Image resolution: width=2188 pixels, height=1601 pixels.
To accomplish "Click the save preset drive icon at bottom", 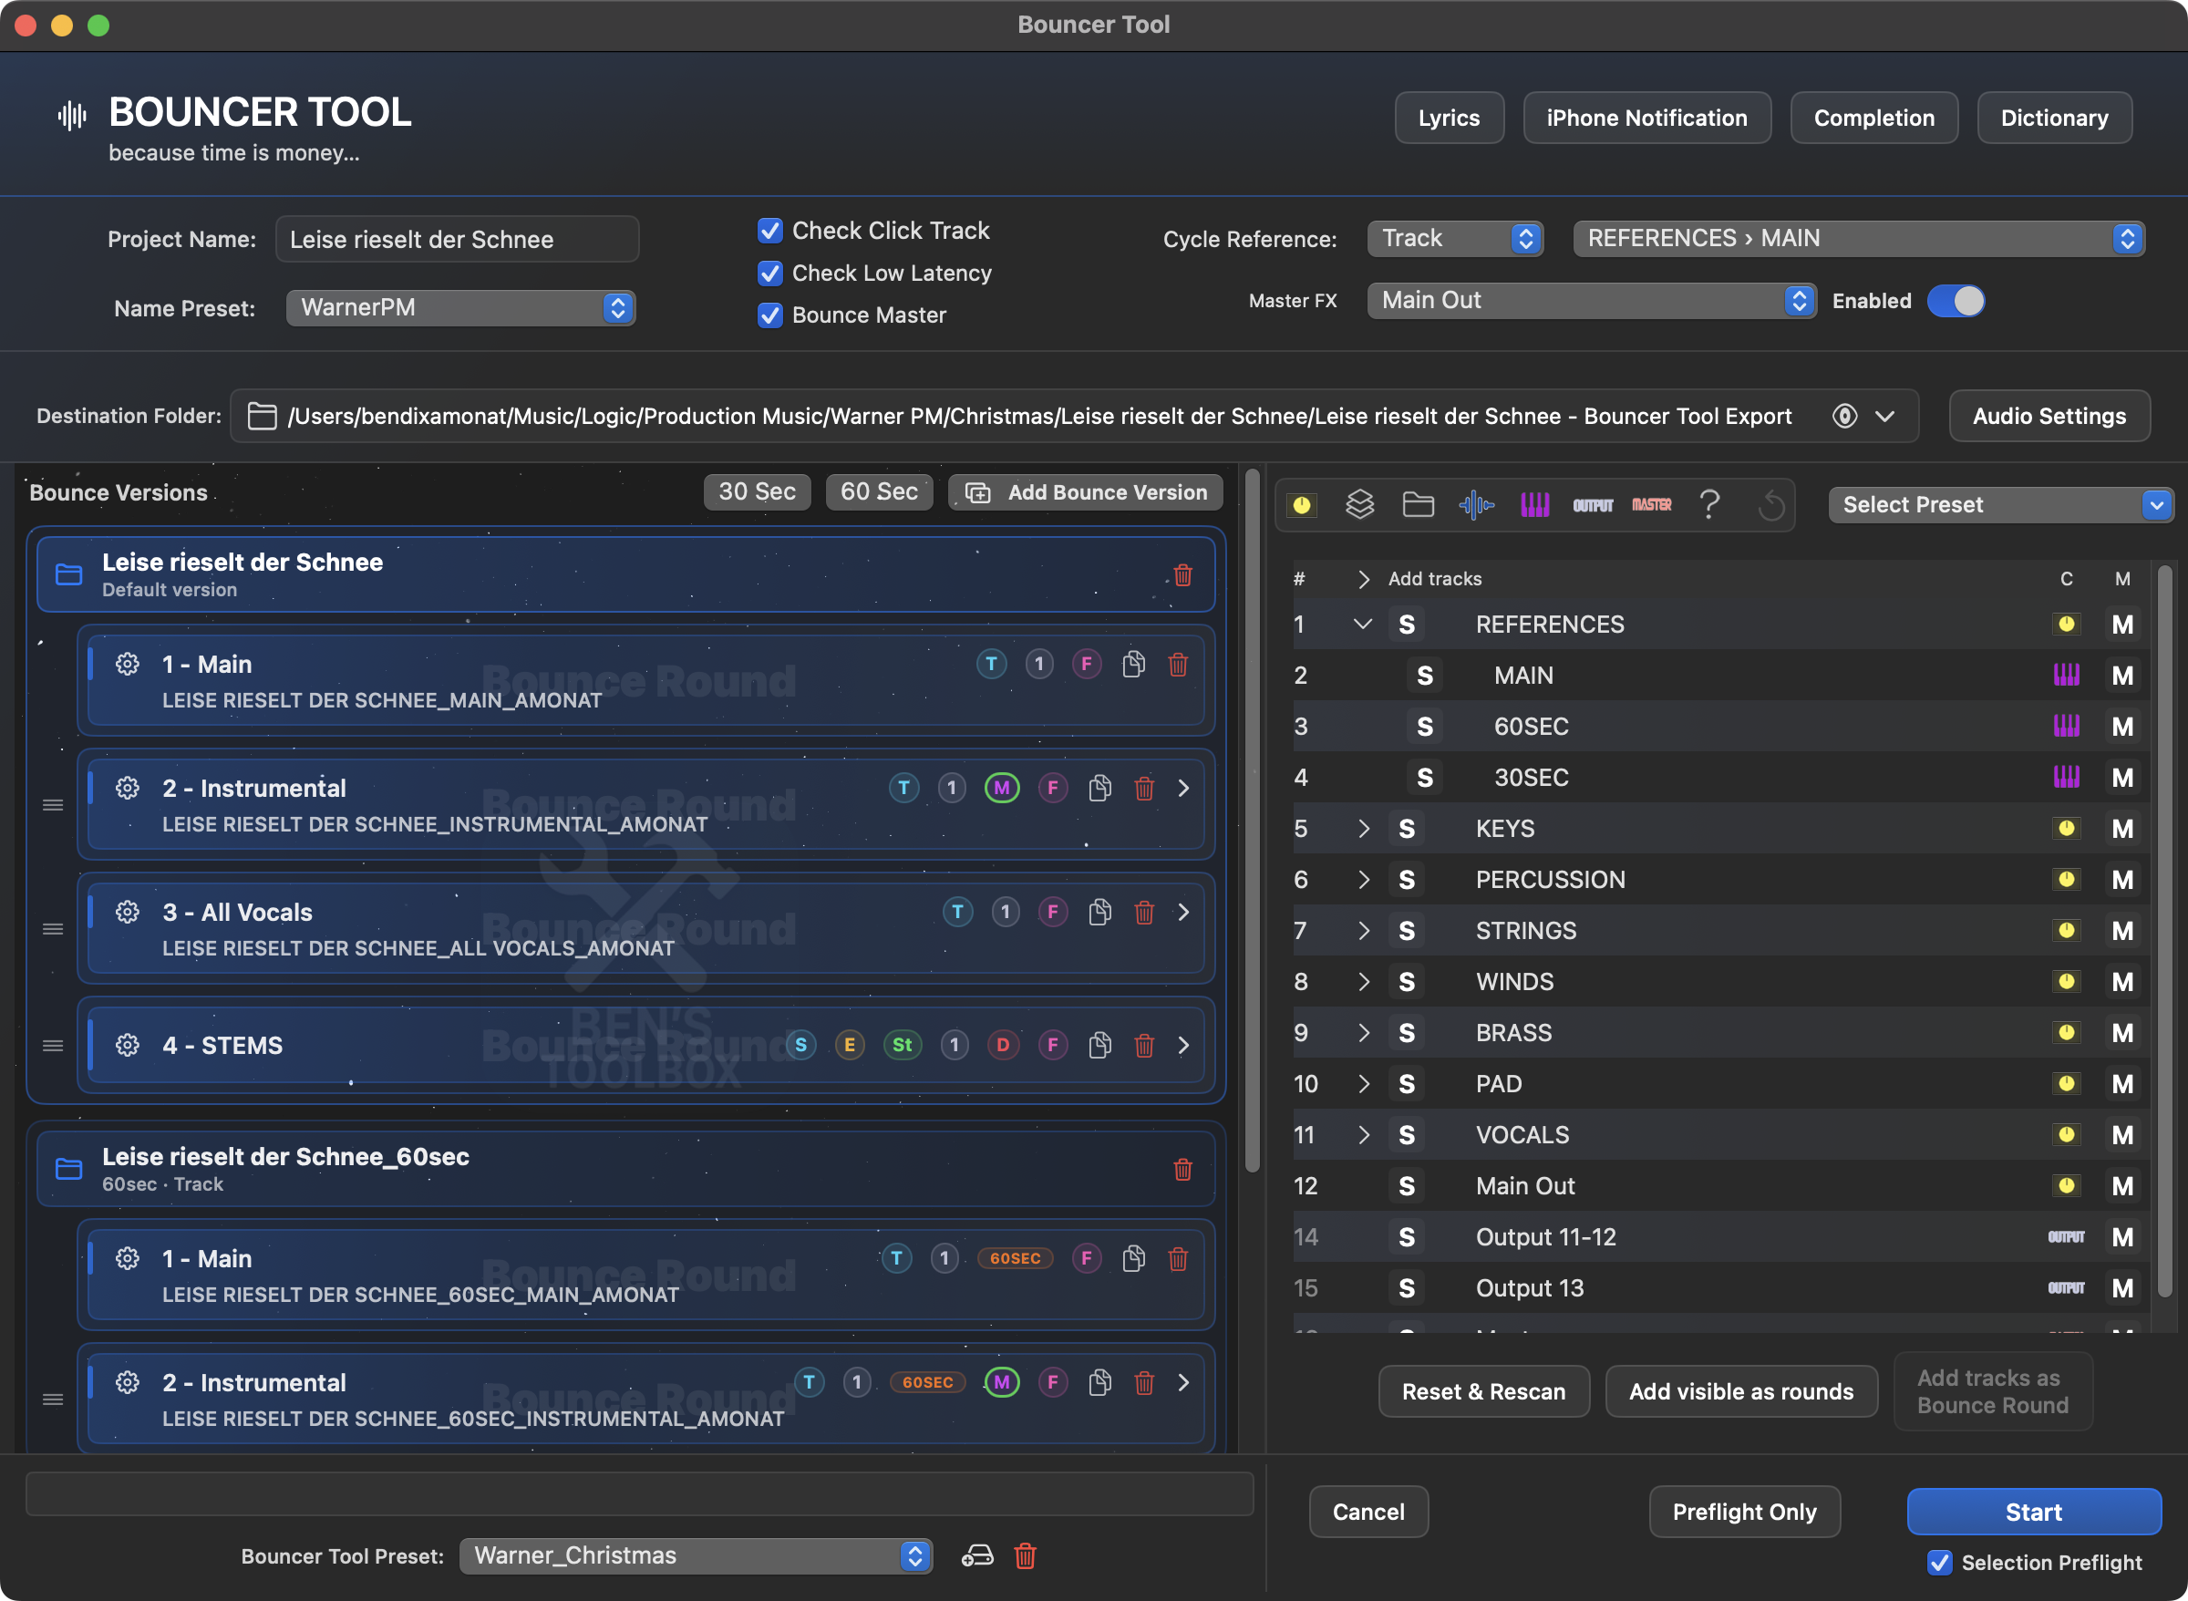I will (x=976, y=1555).
